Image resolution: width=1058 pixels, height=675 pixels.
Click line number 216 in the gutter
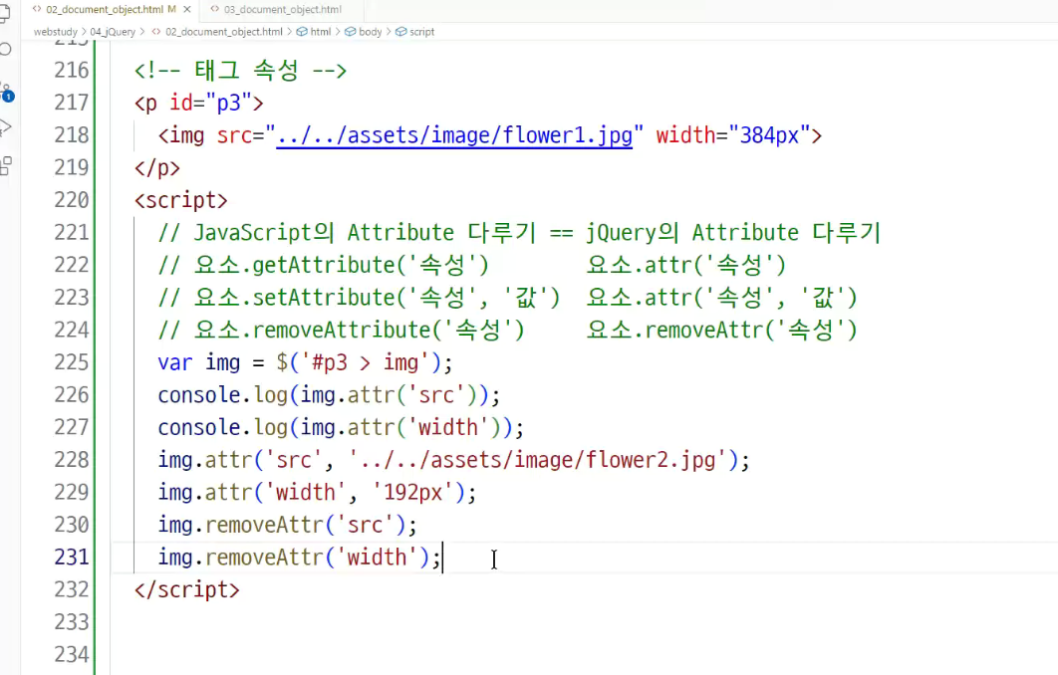tap(72, 70)
